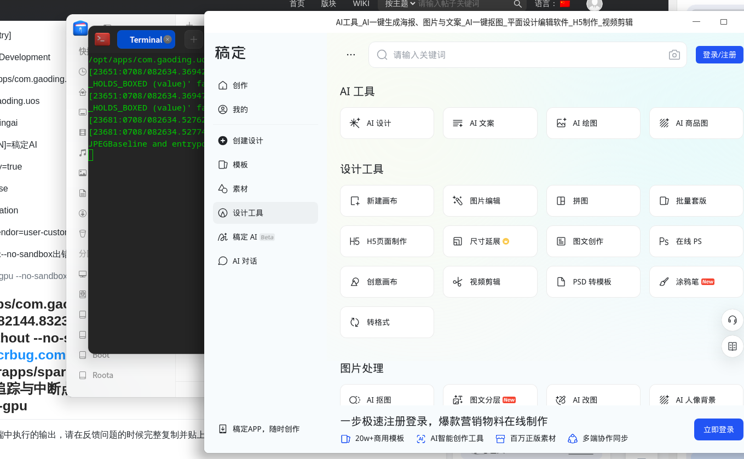Create a new canvas via 新建画布
This screenshot has height=459, width=744.
[x=387, y=201]
